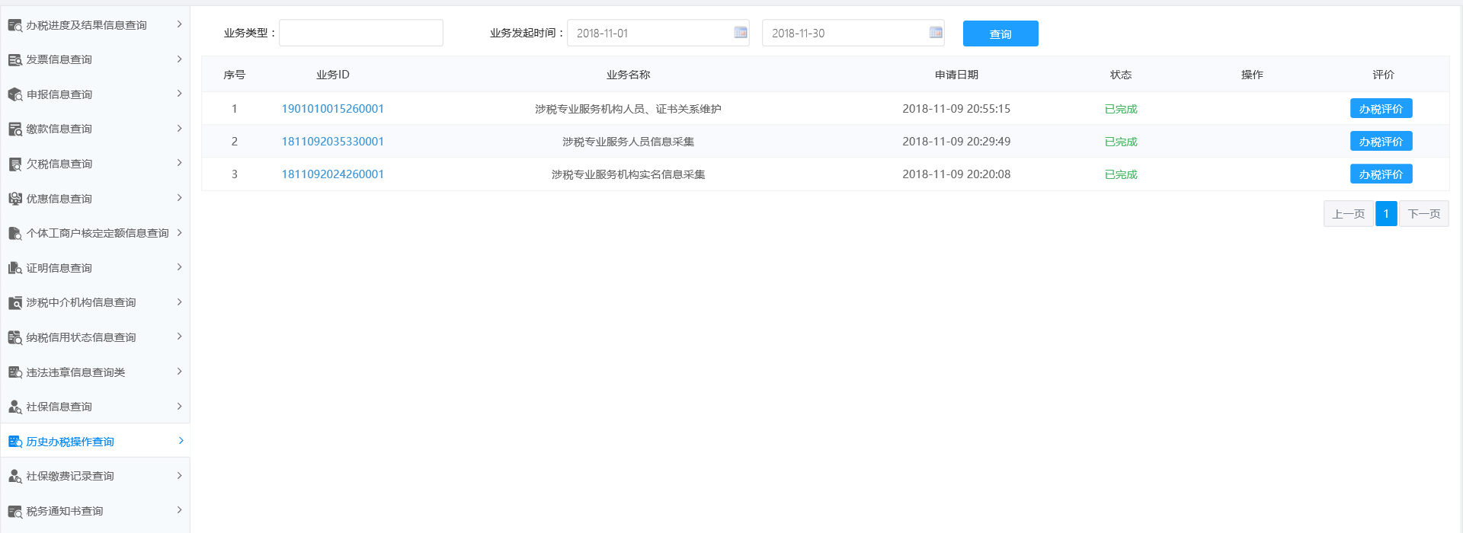Image resolution: width=1463 pixels, height=533 pixels.
Task: Click 办税评价 for 涉税专业服务人员信息采集 row
Action: coord(1381,142)
